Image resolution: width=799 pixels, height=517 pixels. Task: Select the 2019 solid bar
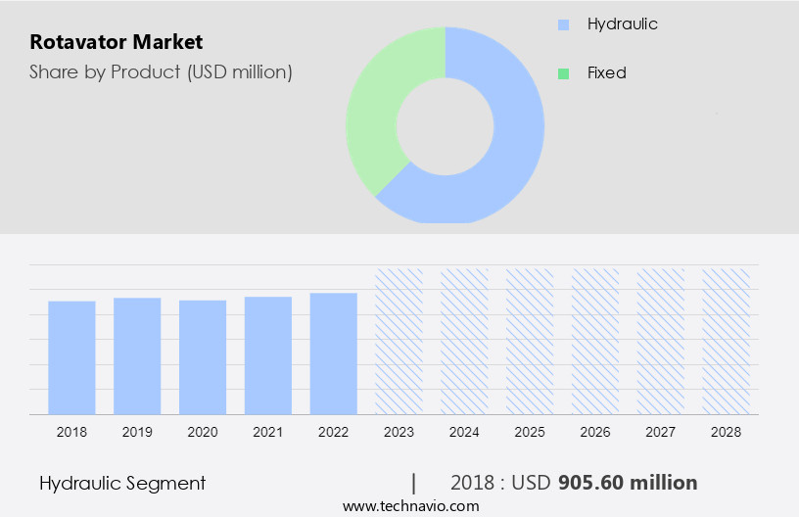pos(137,356)
